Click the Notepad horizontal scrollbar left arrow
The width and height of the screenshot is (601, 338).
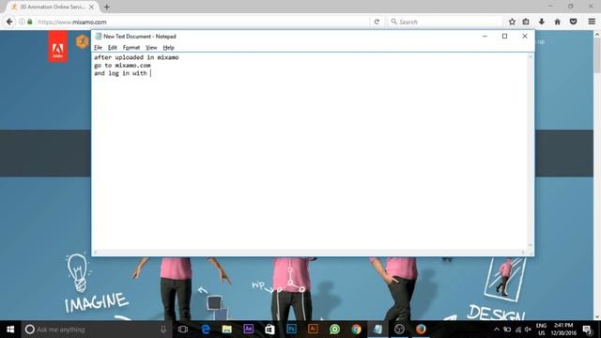point(96,253)
